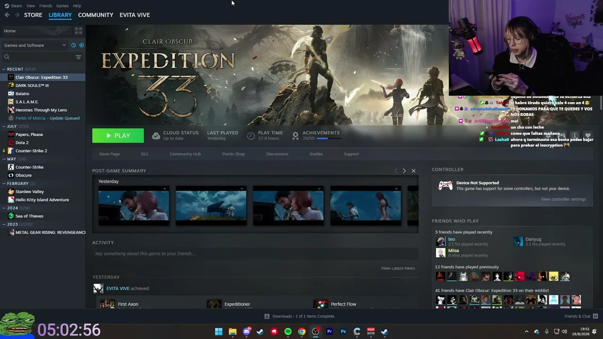Open the Store Page link
Viewport: 603px width, 339px height.
pyautogui.click(x=109, y=154)
